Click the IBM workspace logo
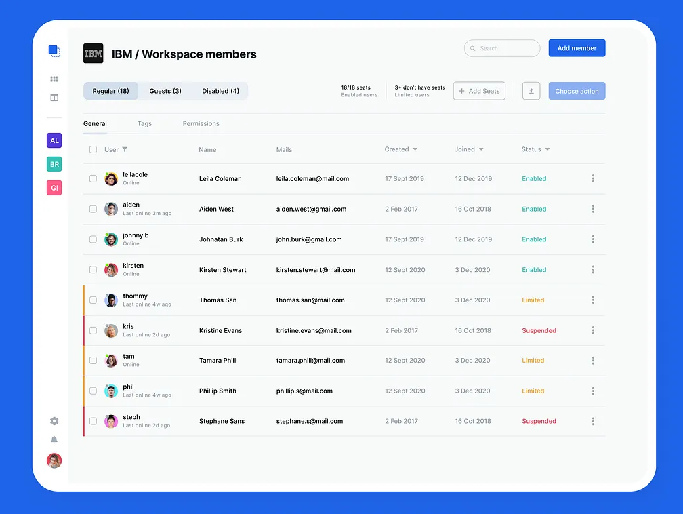 point(93,54)
